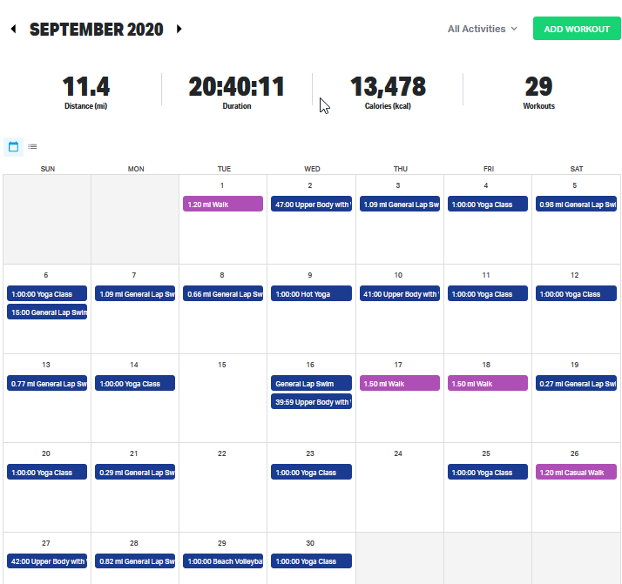This screenshot has height=584, width=622.
Task: Click the Add Workout button
Action: tap(576, 29)
